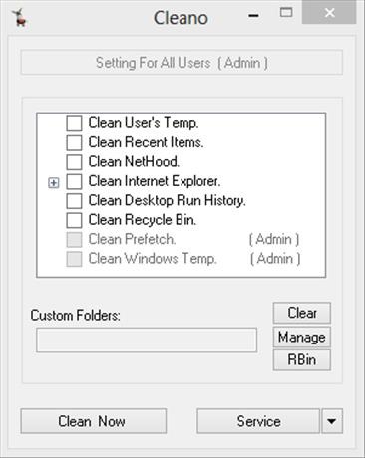The image size is (365, 458).
Task: Enable Clean Desktop Run History checkbox
Action: tap(74, 201)
